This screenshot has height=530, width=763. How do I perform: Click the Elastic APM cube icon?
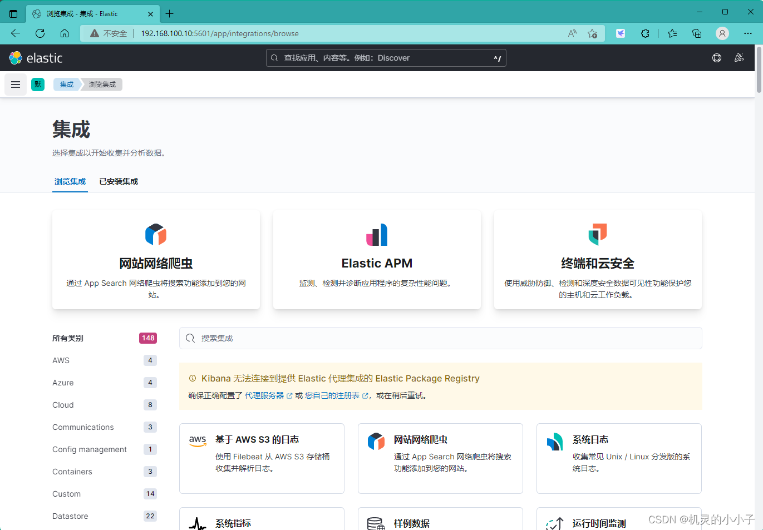[x=376, y=234]
